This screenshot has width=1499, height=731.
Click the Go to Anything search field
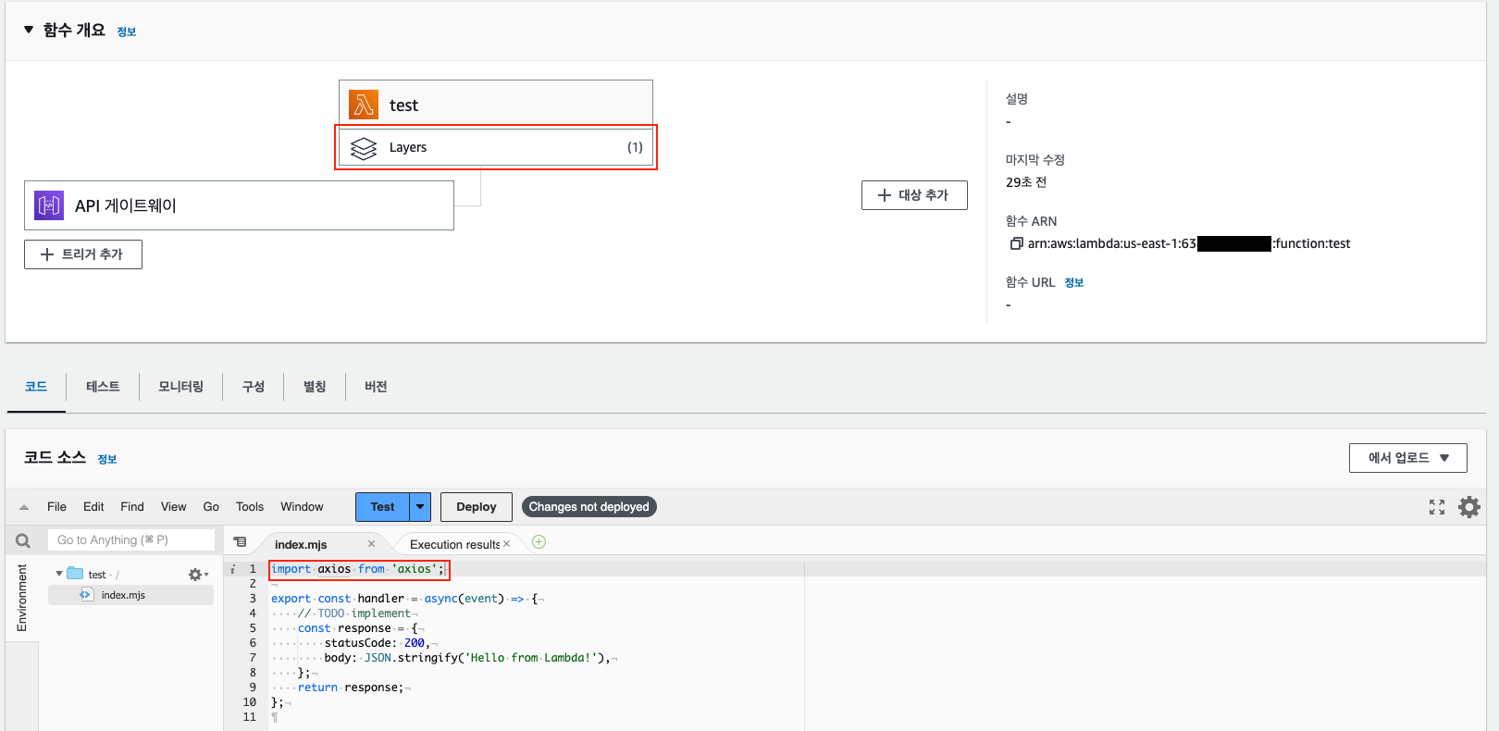tap(131, 540)
